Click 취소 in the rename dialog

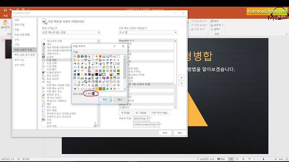point(120,99)
